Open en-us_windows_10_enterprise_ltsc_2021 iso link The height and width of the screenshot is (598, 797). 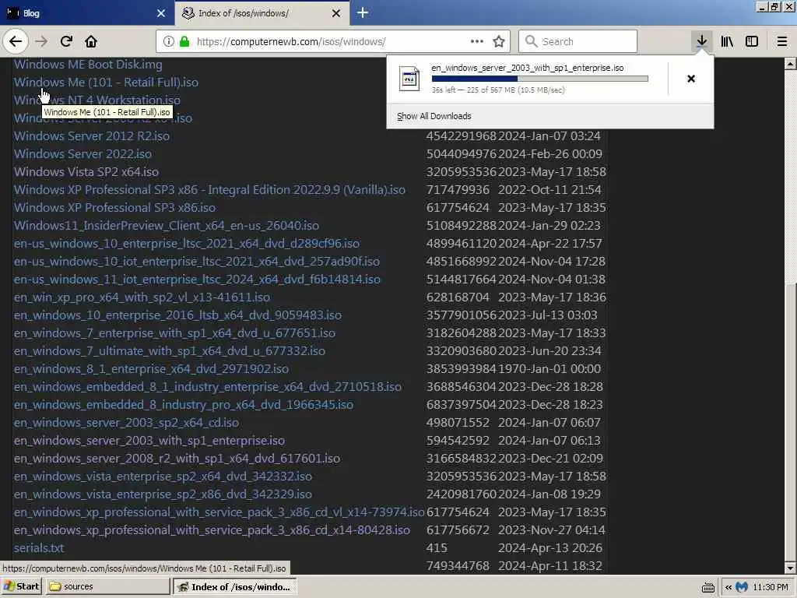click(187, 244)
